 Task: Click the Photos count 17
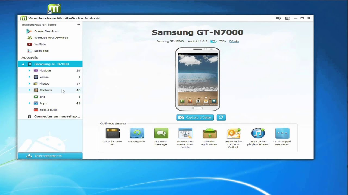click(78, 83)
